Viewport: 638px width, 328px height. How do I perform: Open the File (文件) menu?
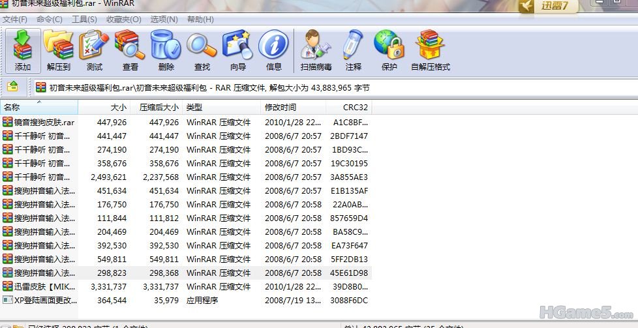tap(15, 20)
